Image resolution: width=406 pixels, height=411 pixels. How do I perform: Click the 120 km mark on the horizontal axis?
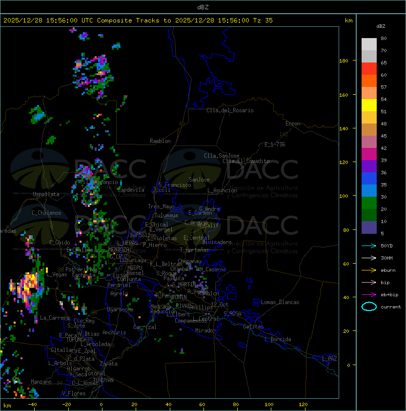pyautogui.click(x=303, y=405)
